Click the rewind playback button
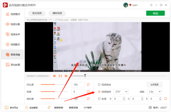Image resolution: width=171 pixels, height=112 pixels. point(54,76)
